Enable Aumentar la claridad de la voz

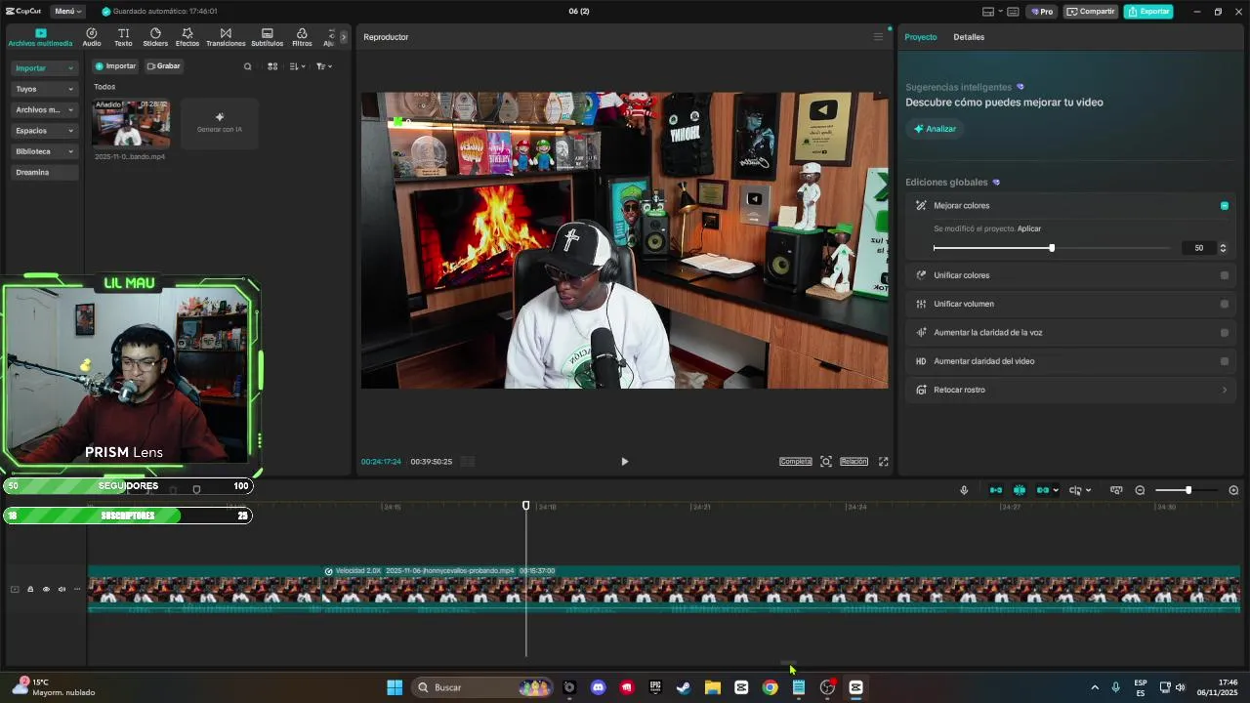(1225, 333)
